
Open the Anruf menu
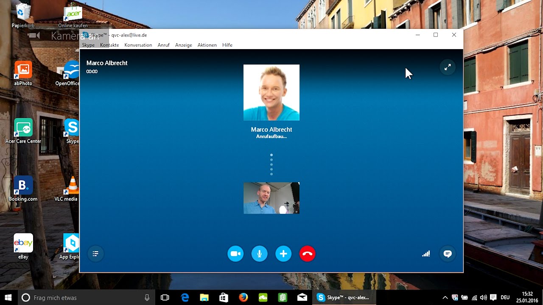pos(163,45)
